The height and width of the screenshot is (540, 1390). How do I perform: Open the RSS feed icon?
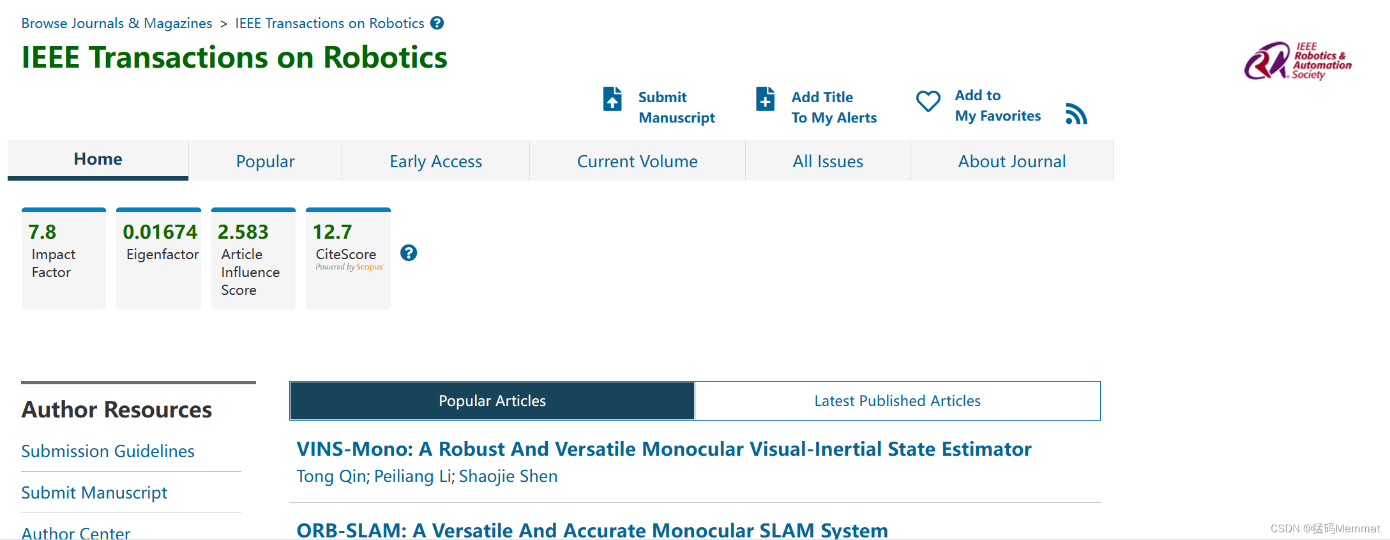coord(1076,113)
